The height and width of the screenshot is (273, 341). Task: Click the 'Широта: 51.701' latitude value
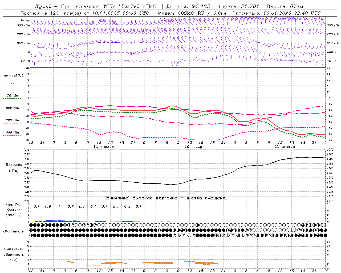[238, 6]
